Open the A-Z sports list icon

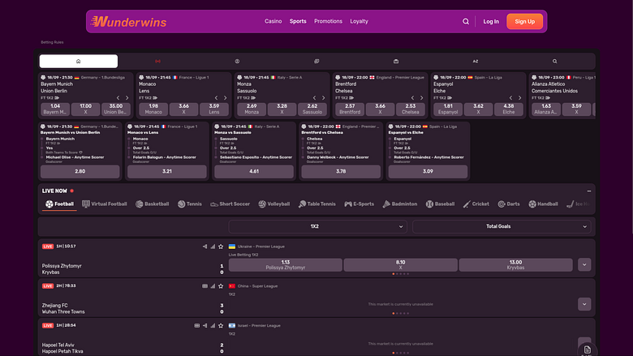point(475,62)
